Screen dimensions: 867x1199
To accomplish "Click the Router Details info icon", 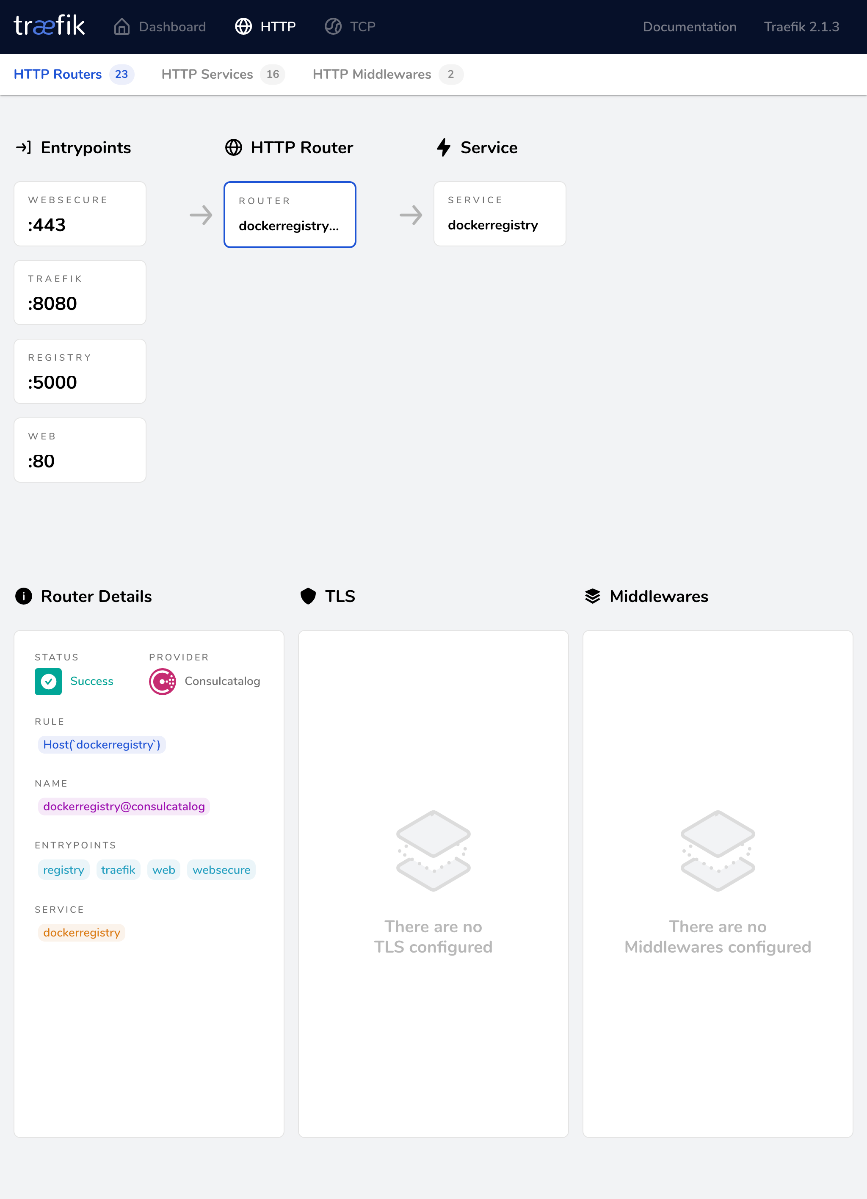I will pyautogui.click(x=24, y=596).
